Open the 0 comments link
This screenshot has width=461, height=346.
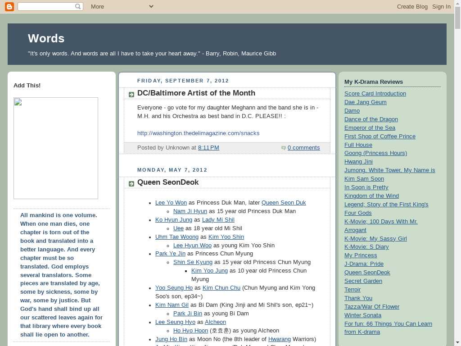pyautogui.click(x=303, y=148)
